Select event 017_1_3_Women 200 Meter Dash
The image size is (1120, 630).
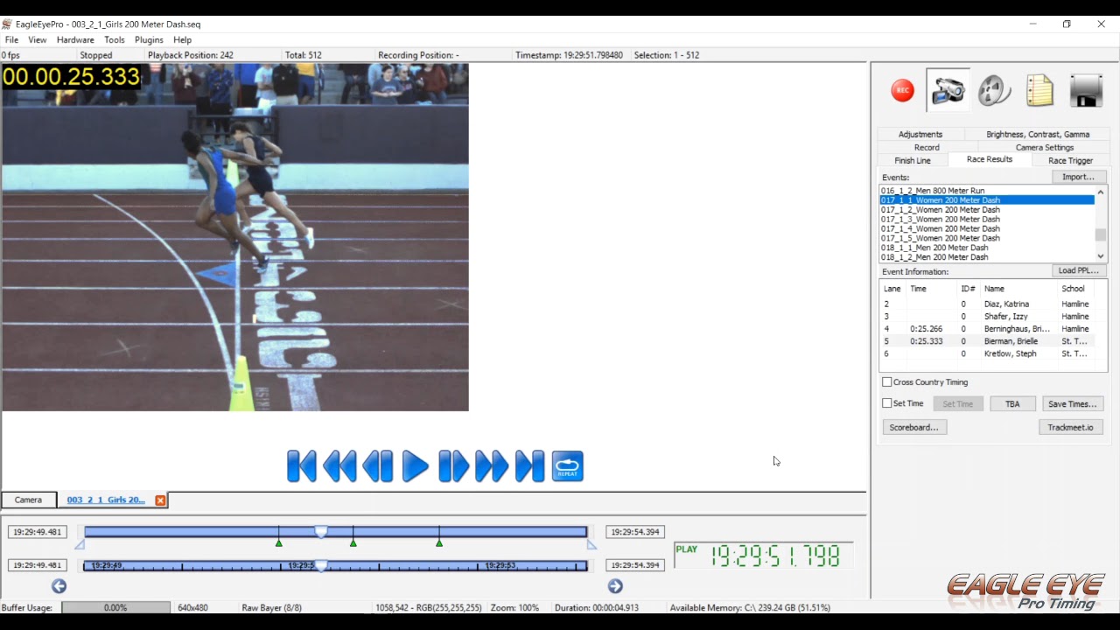[x=987, y=220]
